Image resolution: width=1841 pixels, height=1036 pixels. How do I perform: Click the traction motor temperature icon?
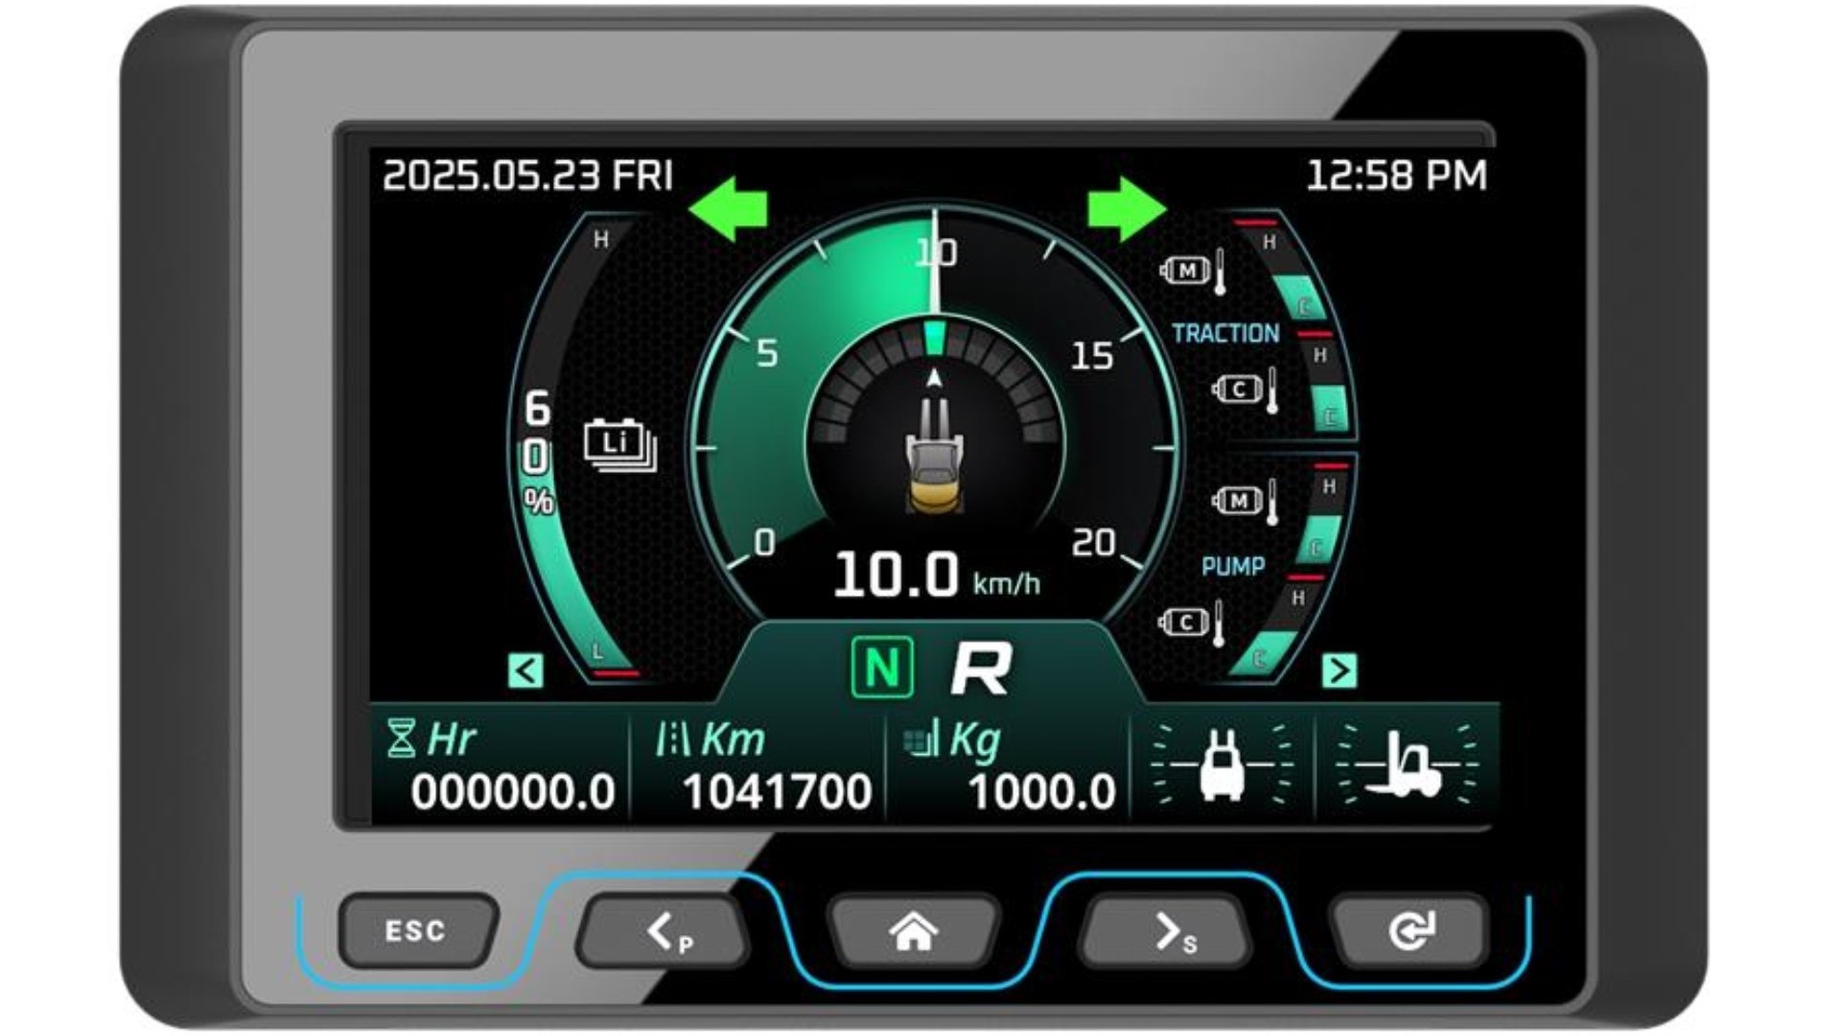pyautogui.click(x=1194, y=271)
